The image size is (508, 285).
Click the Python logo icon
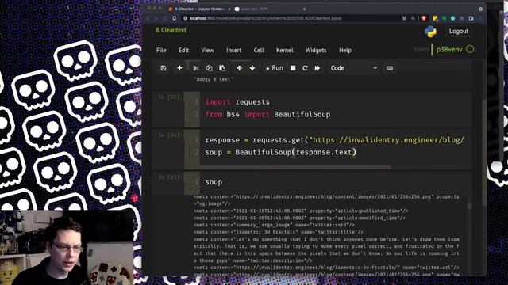pyautogui.click(x=430, y=32)
